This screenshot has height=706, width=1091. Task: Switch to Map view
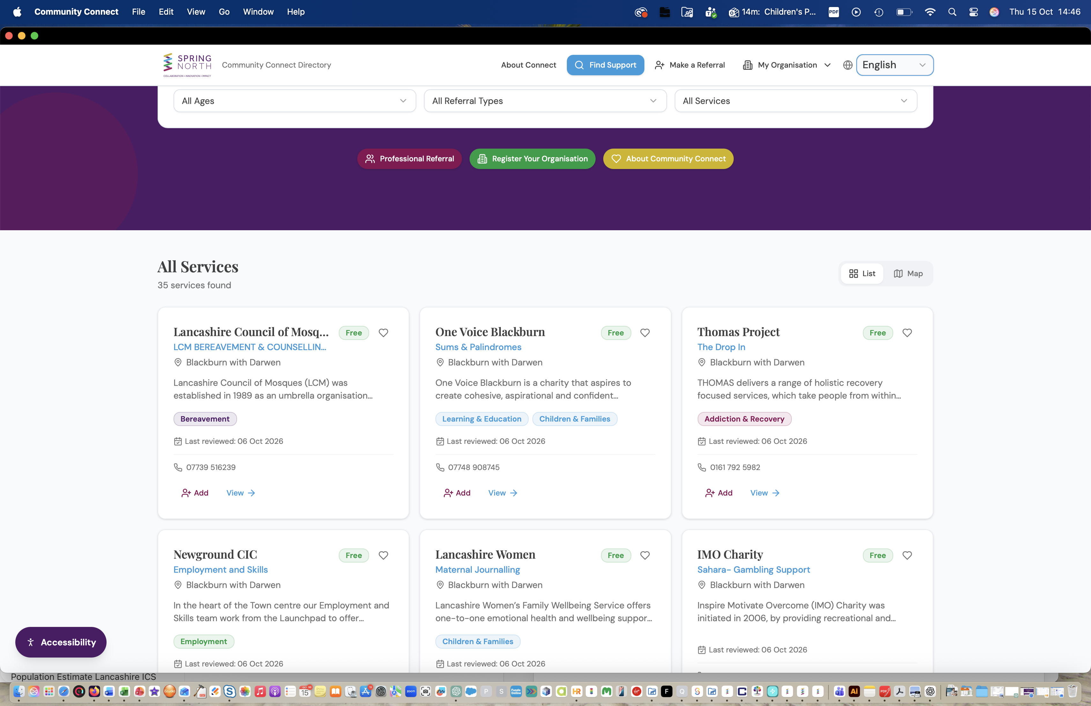pos(908,274)
